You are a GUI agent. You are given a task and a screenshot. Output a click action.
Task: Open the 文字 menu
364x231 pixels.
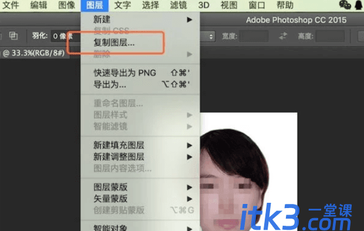123,5
